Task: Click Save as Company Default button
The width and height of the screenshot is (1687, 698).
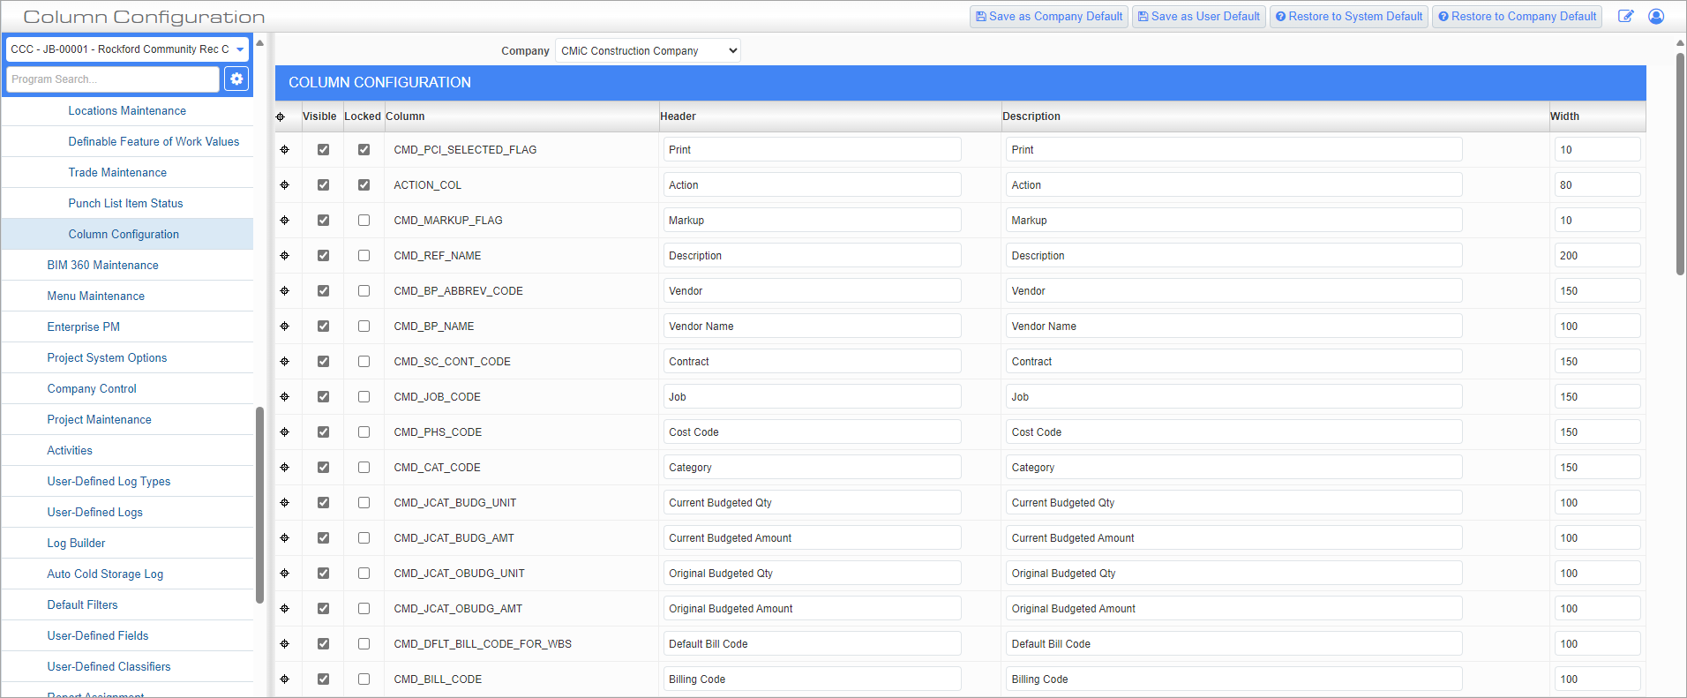Action: tap(1049, 16)
